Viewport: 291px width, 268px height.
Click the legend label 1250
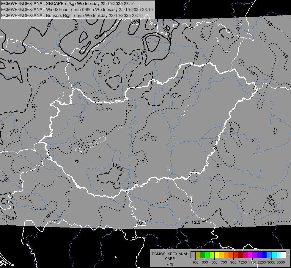pos(243,262)
